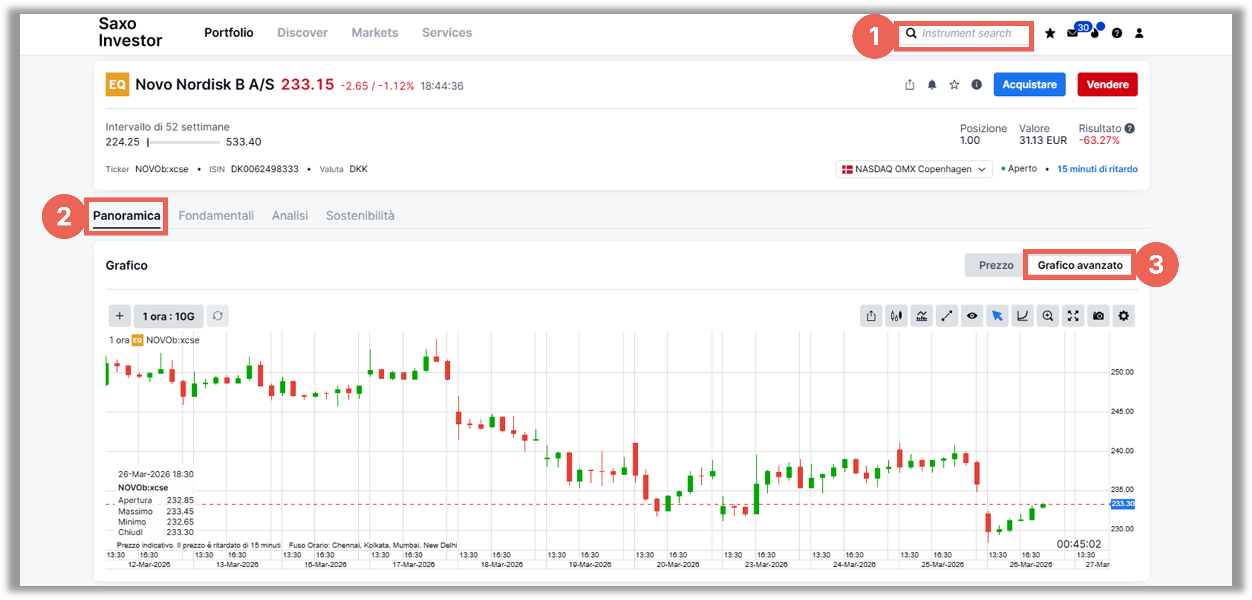
Task: Open the Discover menu
Action: pyautogui.click(x=302, y=33)
